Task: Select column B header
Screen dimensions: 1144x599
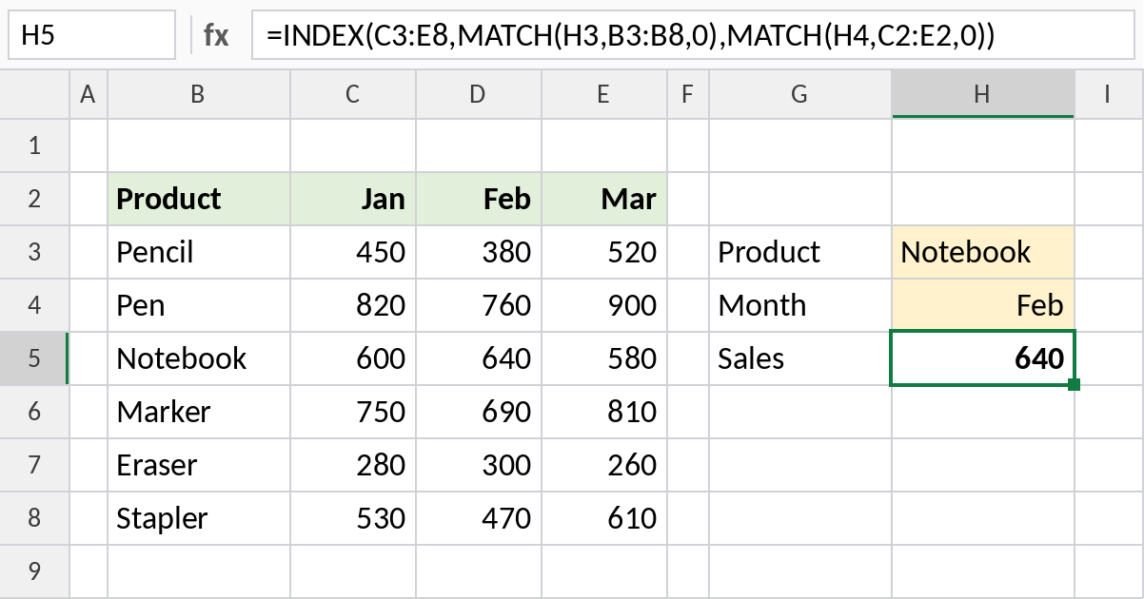Action: click(x=199, y=94)
